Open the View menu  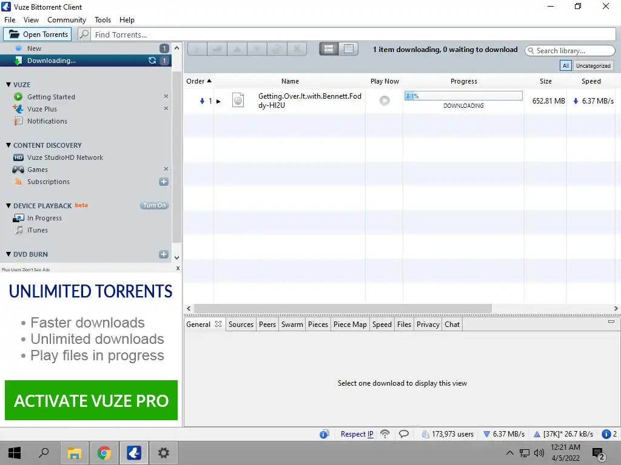click(x=31, y=20)
